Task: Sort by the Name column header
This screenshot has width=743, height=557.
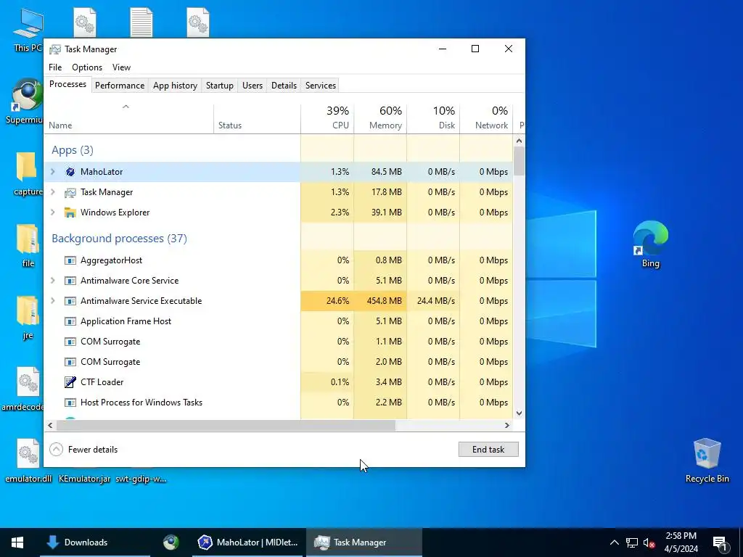Action: pyautogui.click(x=128, y=118)
